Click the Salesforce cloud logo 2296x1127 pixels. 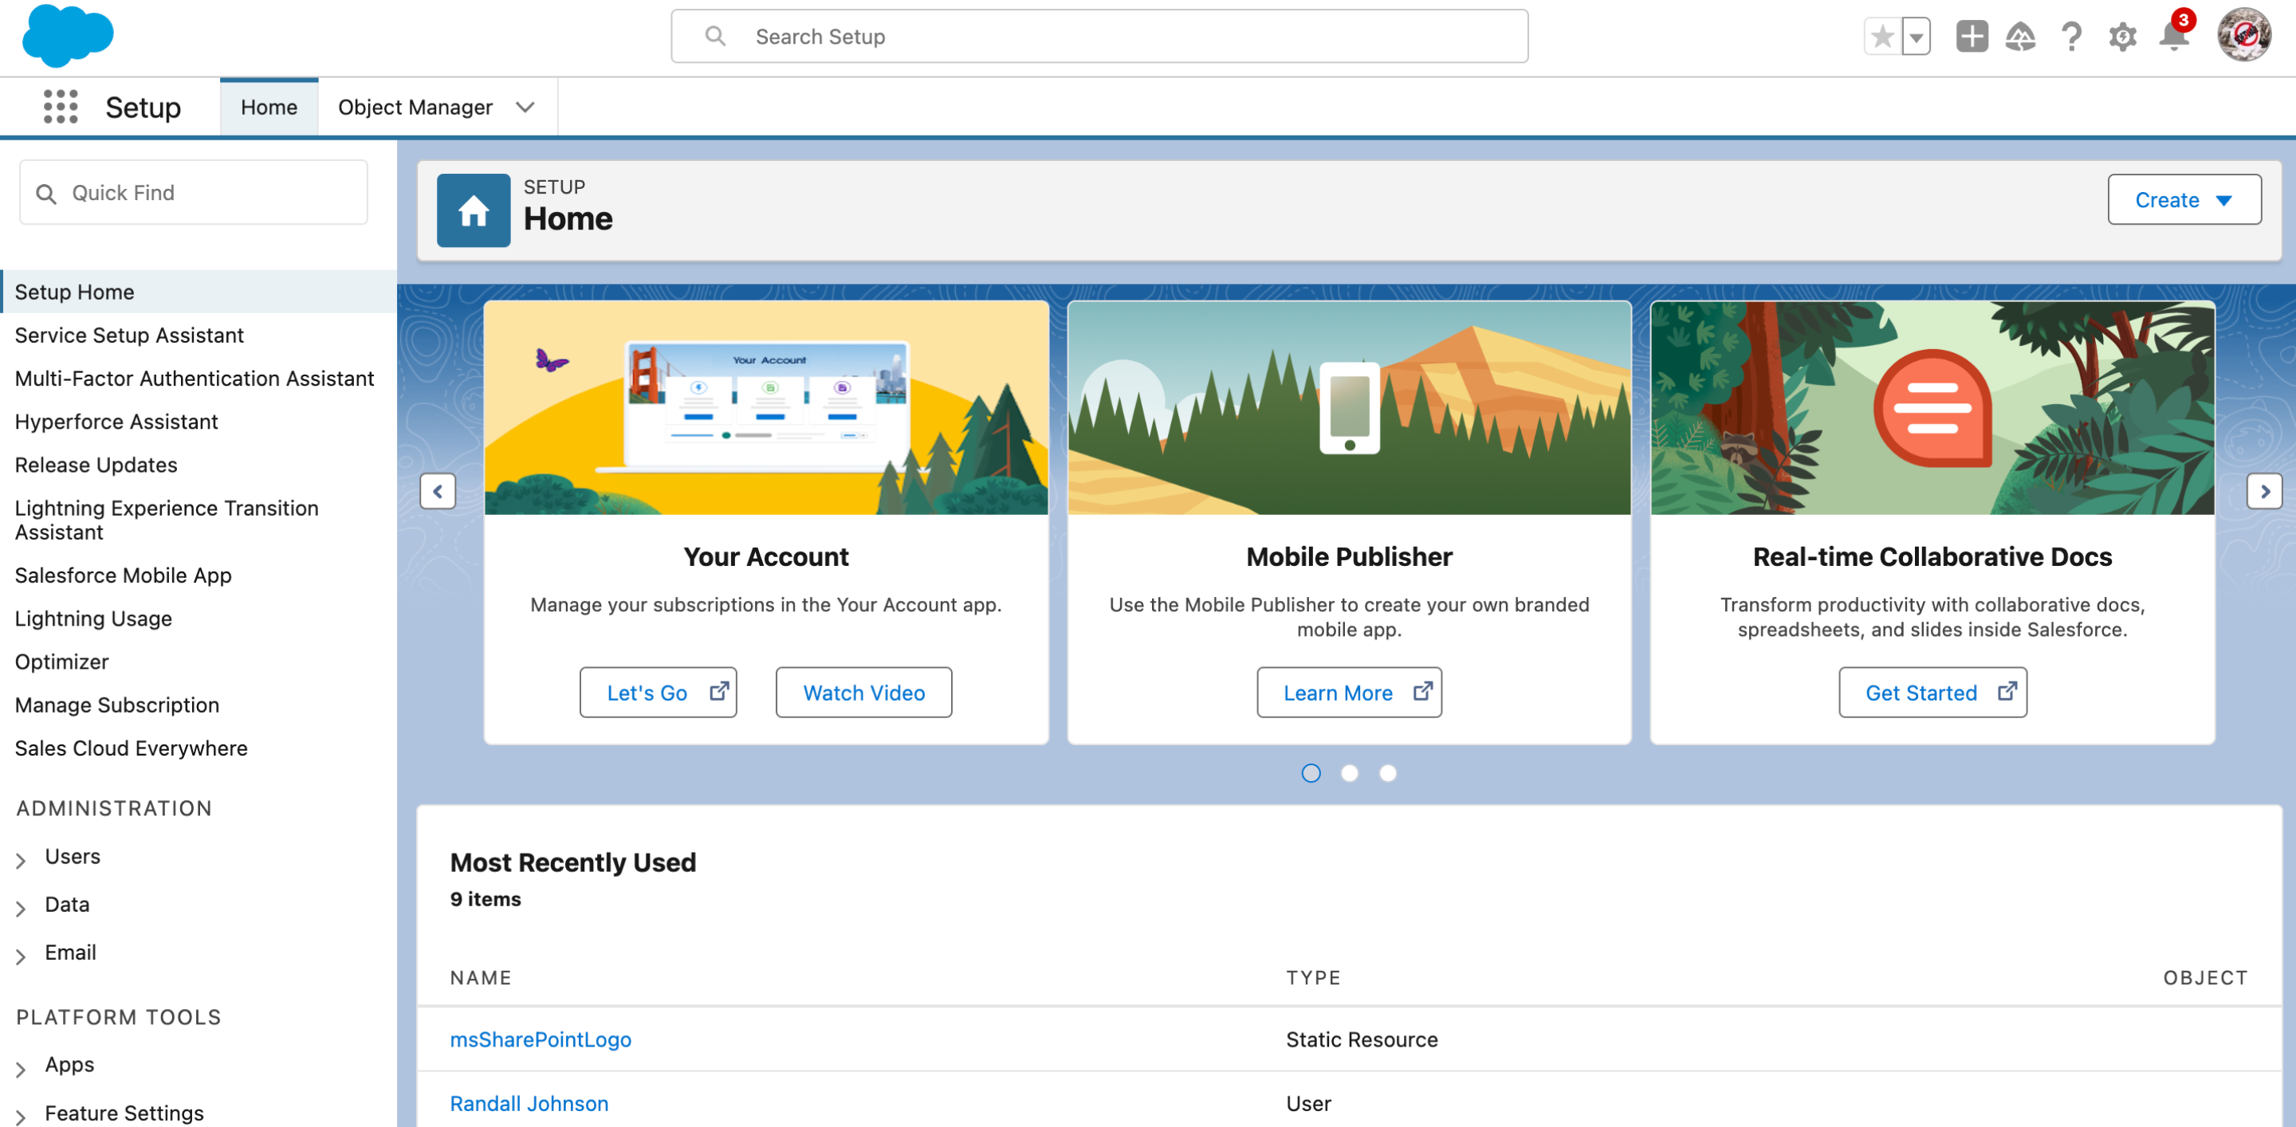[x=67, y=36]
